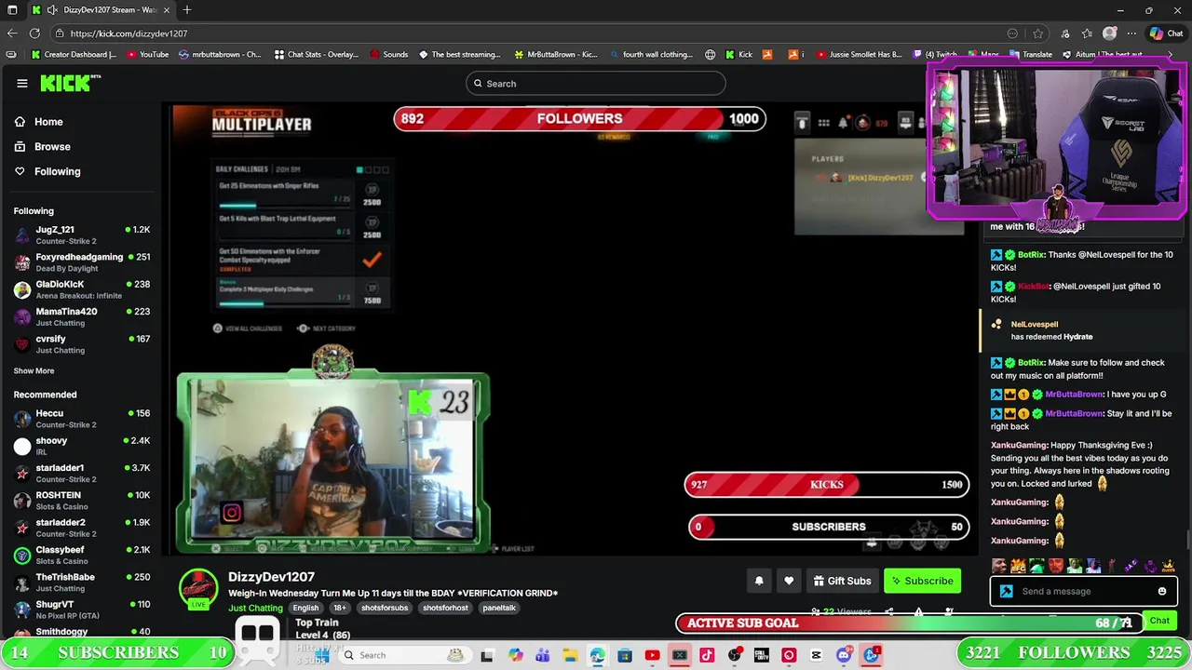Open cvrsify channel
The width and height of the screenshot is (1192, 670).
pos(81,344)
